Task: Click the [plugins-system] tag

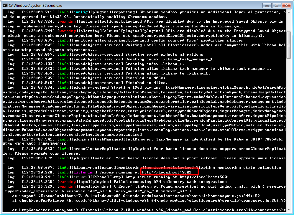Action: point(90,87)
